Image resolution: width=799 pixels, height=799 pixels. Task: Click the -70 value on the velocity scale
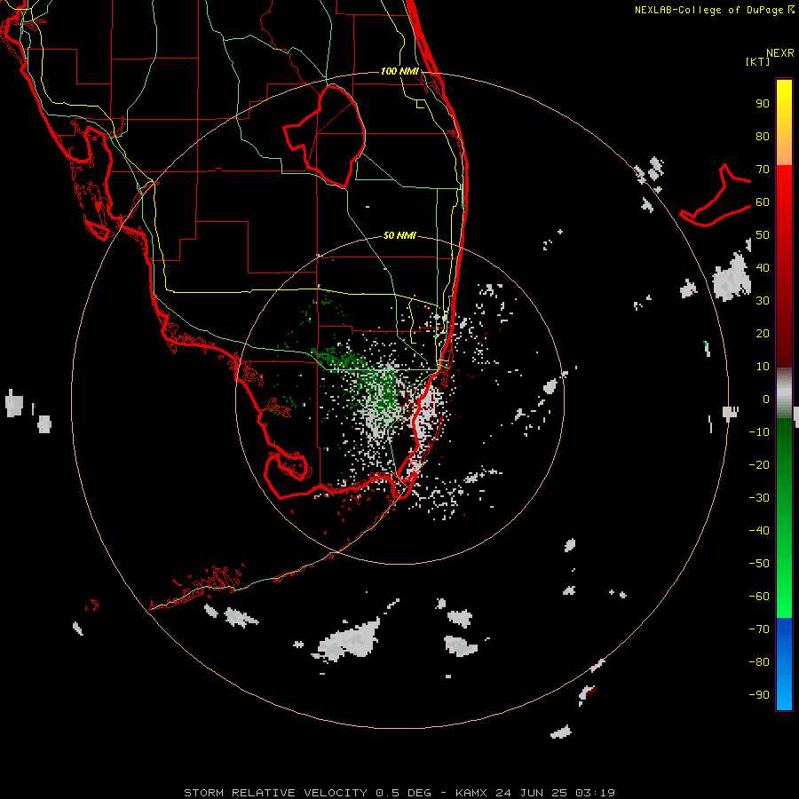pyautogui.click(x=759, y=629)
